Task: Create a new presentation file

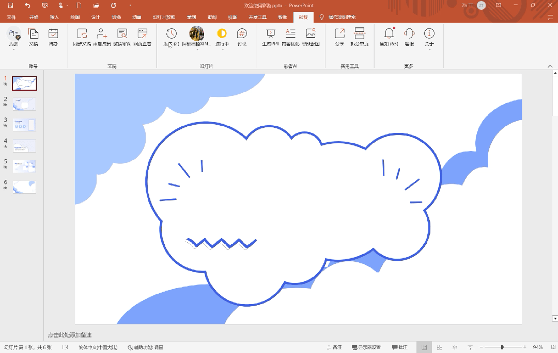Action: [x=79, y=5]
